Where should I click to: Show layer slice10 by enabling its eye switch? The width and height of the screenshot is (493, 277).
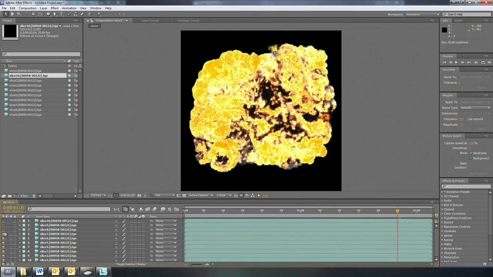[x=3, y=221]
